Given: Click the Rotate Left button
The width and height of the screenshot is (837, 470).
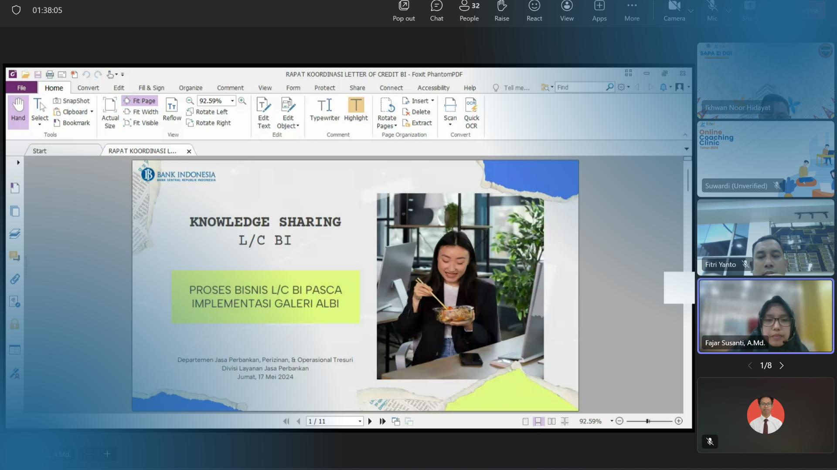Looking at the screenshot, I should point(208,112).
